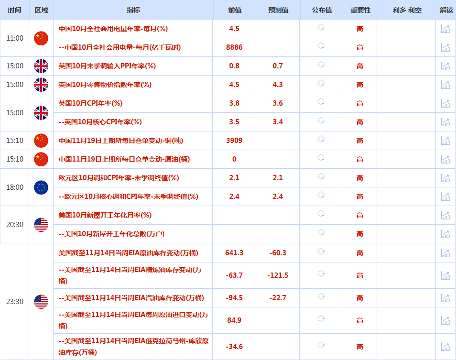Click the Eurozone flag at 18:00
This screenshot has width=456, height=360.
coord(41,187)
